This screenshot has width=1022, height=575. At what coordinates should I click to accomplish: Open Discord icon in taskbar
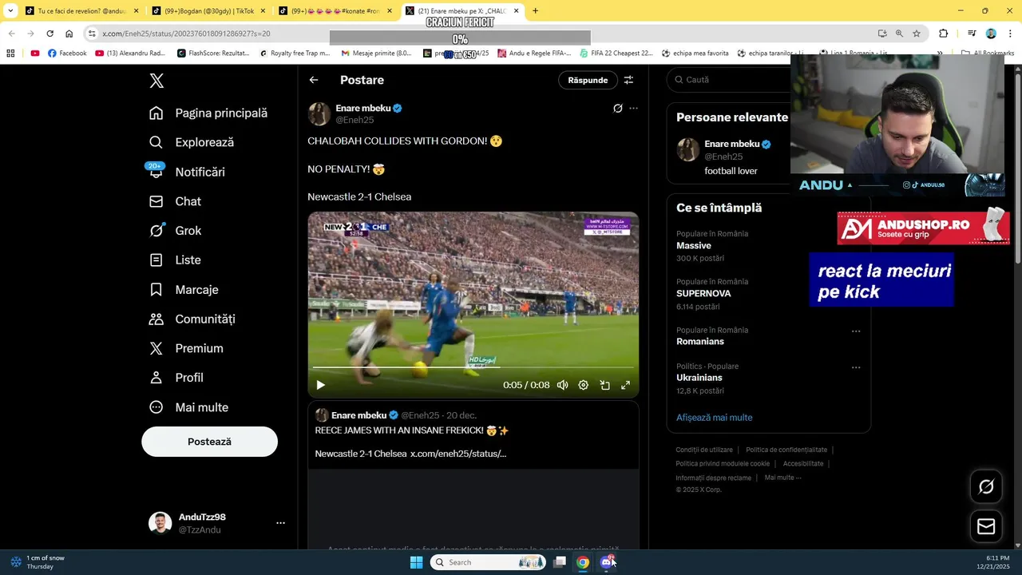coord(607,562)
